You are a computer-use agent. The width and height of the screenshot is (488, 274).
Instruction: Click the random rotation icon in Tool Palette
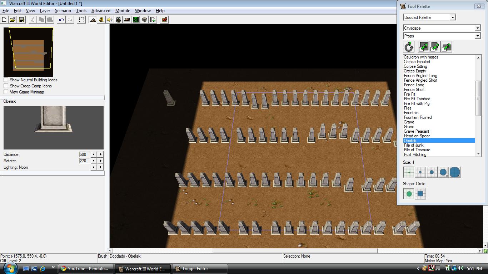point(409,47)
